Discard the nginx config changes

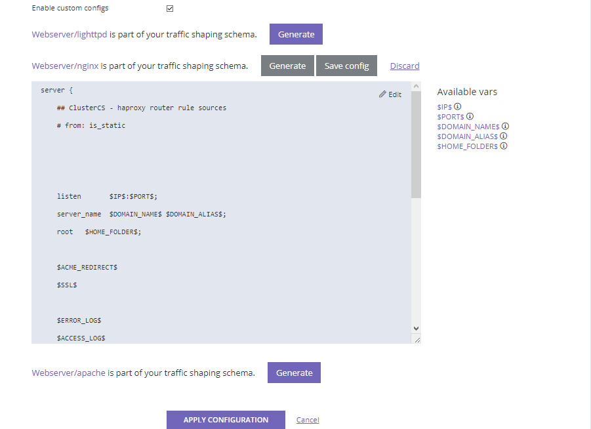[x=405, y=66]
